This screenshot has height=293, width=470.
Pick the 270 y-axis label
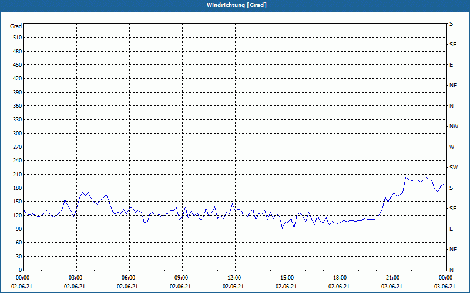18,147
